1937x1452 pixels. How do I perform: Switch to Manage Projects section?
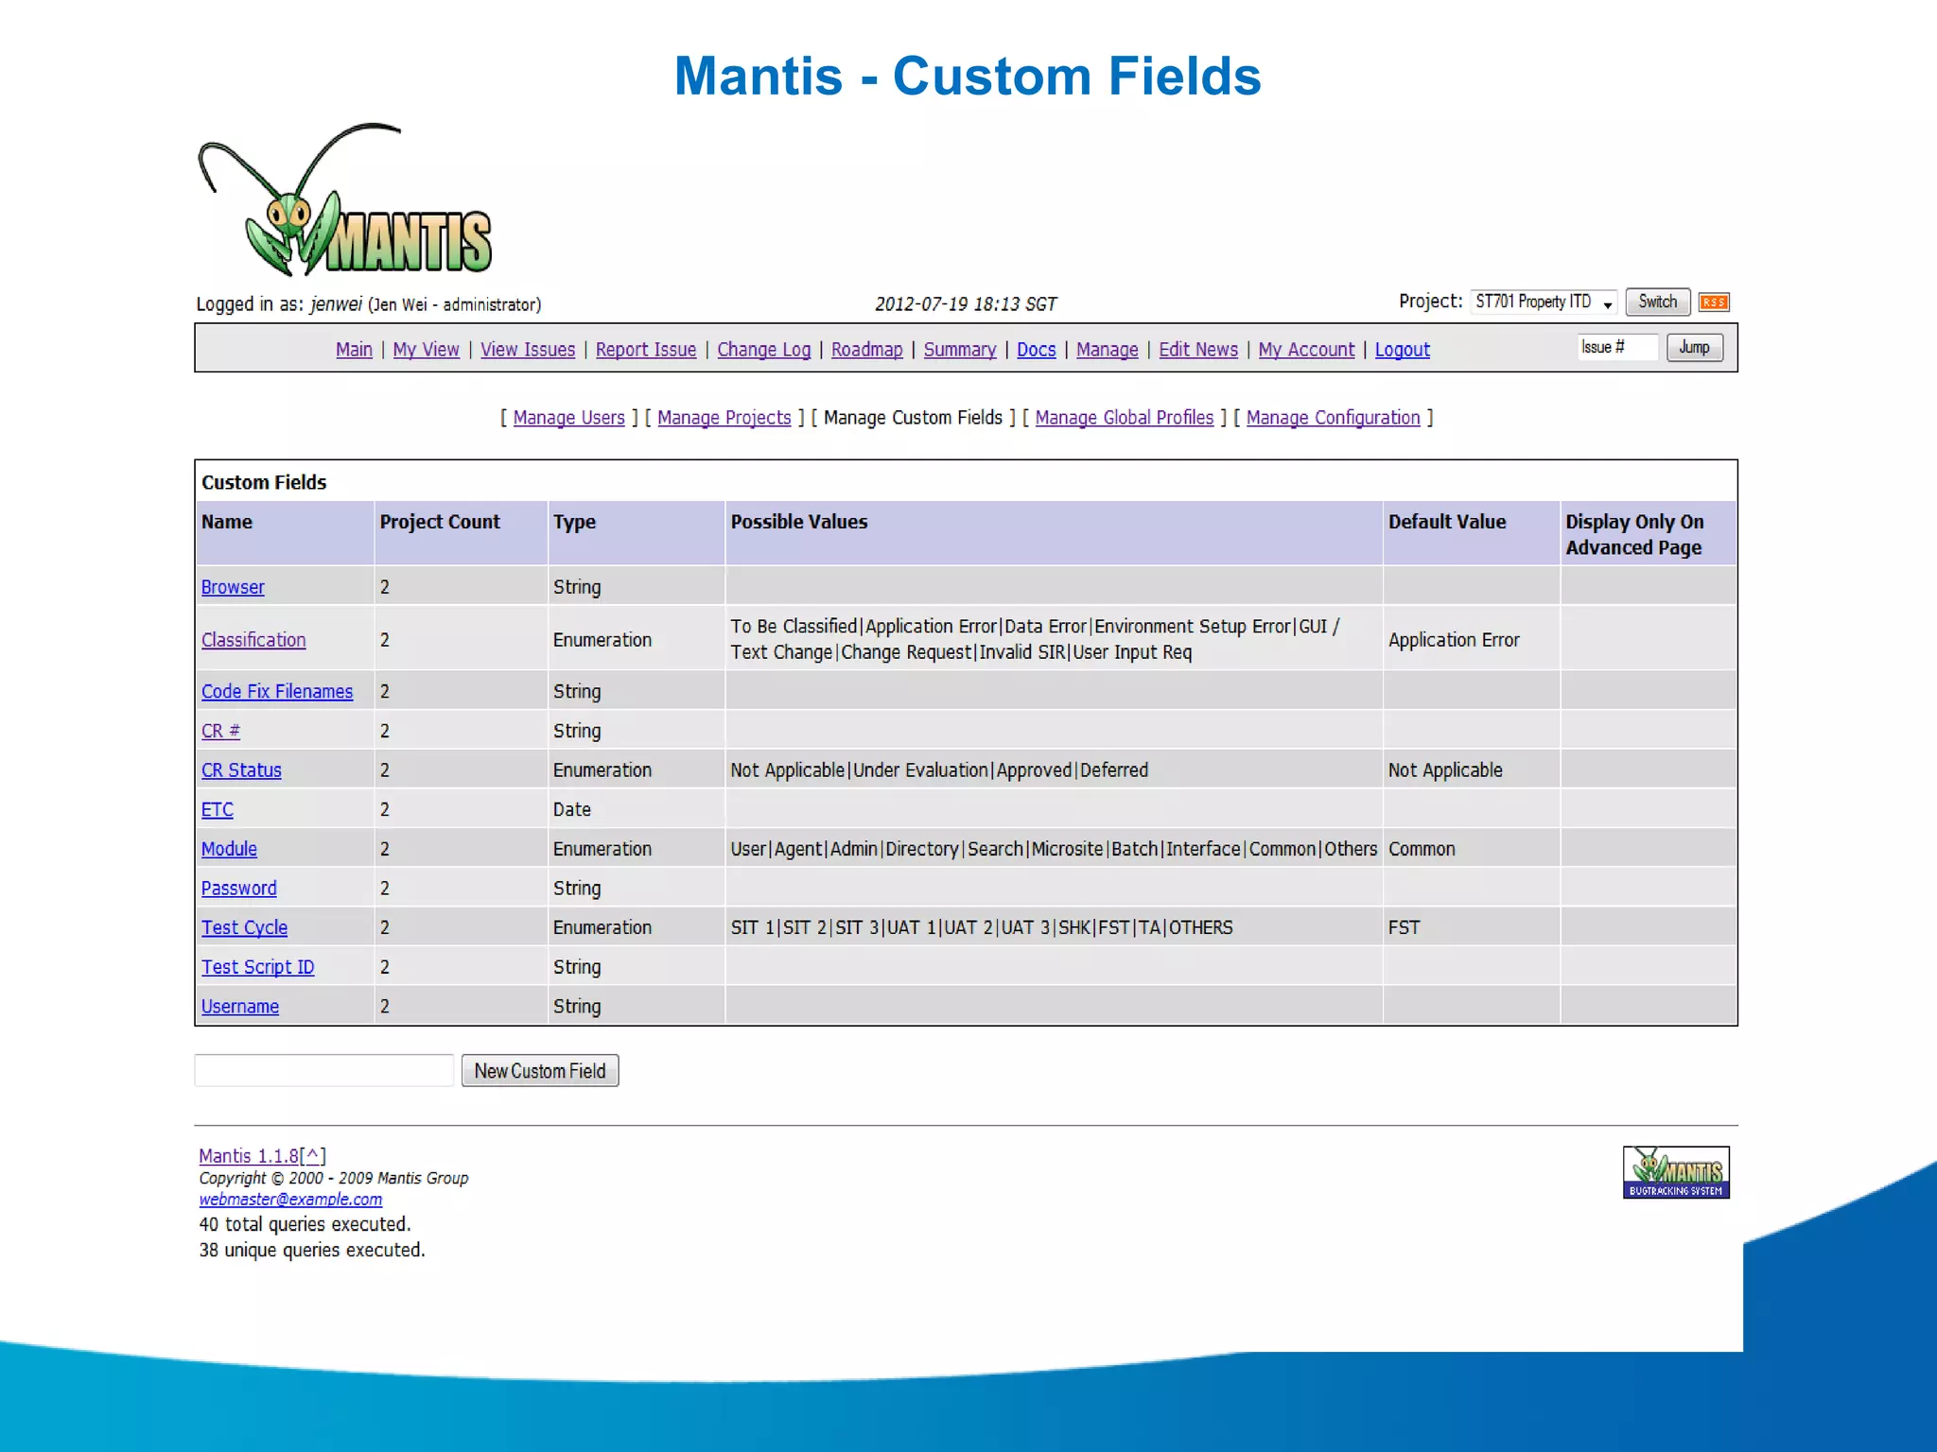tap(724, 418)
